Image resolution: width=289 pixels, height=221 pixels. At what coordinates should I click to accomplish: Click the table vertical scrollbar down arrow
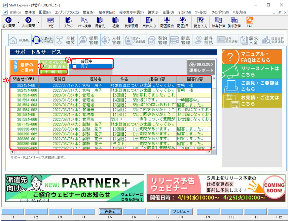point(214,147)
